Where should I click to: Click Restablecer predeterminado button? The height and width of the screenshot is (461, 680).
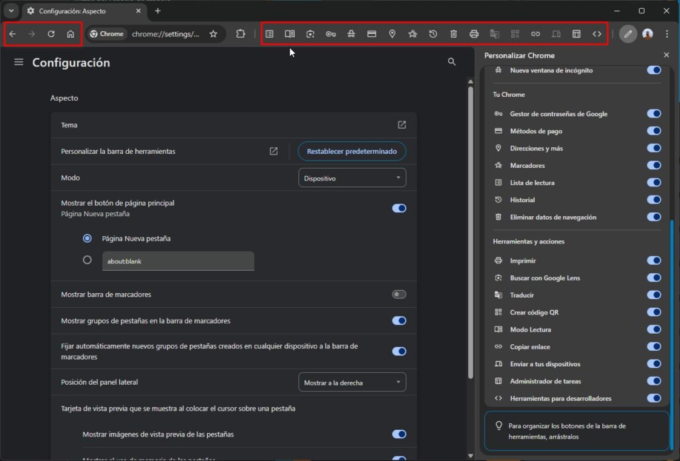[x=352, y=151]
